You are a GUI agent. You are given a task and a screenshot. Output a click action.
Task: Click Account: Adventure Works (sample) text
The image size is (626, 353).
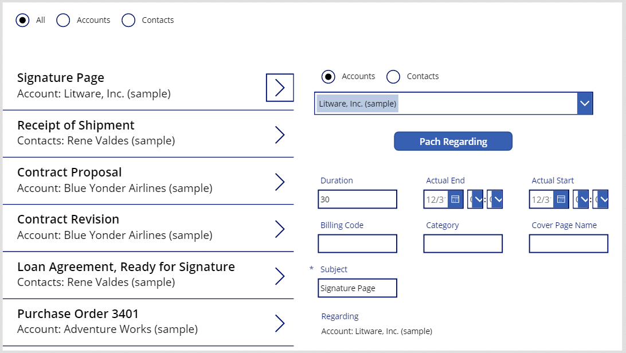click(107, 330)
